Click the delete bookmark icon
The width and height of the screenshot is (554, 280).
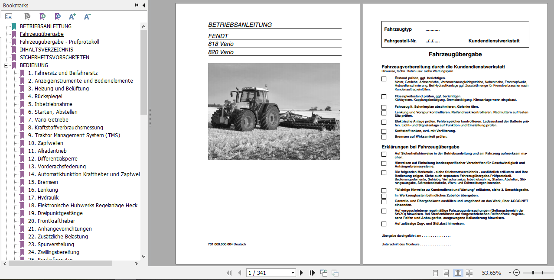(x=27, y=16)
